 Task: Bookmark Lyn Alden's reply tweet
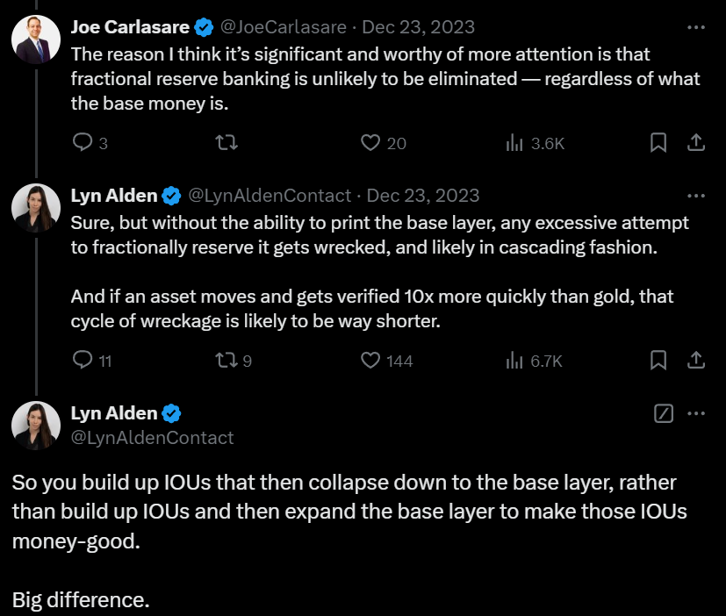(658, 360)
